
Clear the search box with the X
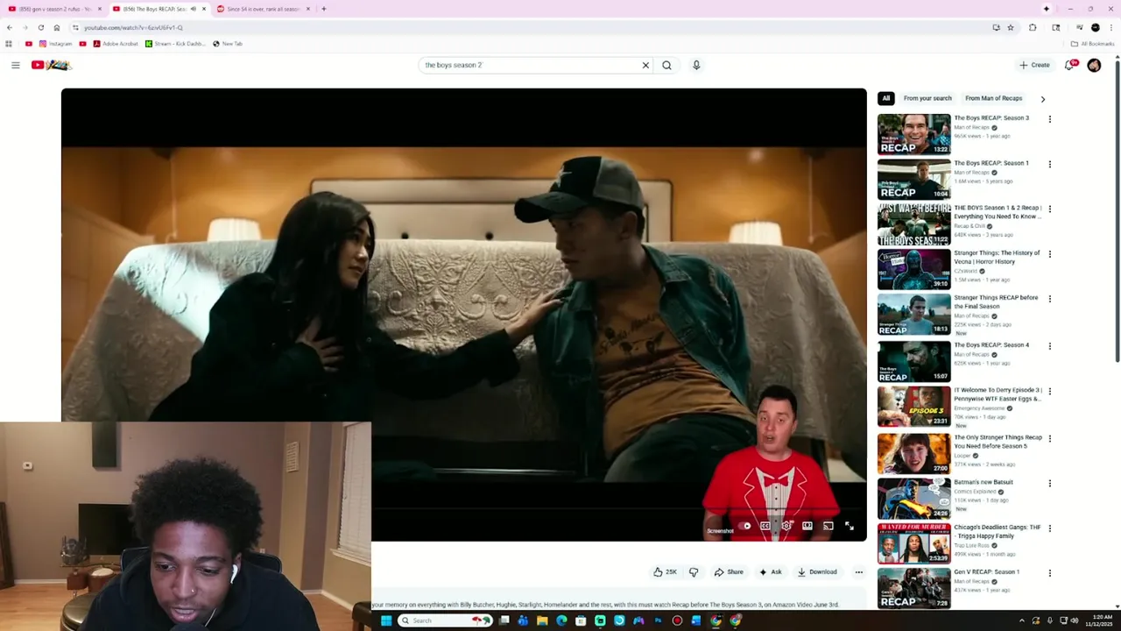click(x=645, y=65)
